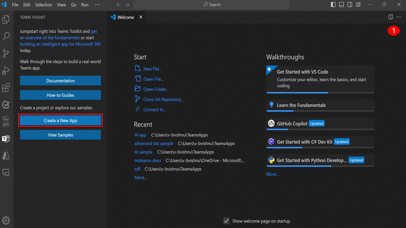Viewport: 406px width, 228px height.
Task: Select the Welcome tab
Action: pyautogui.click(x=126, y=17)
